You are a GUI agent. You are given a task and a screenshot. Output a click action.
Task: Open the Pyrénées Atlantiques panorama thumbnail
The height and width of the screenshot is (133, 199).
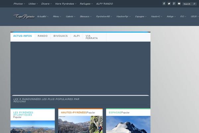click(x=33, y=127)
